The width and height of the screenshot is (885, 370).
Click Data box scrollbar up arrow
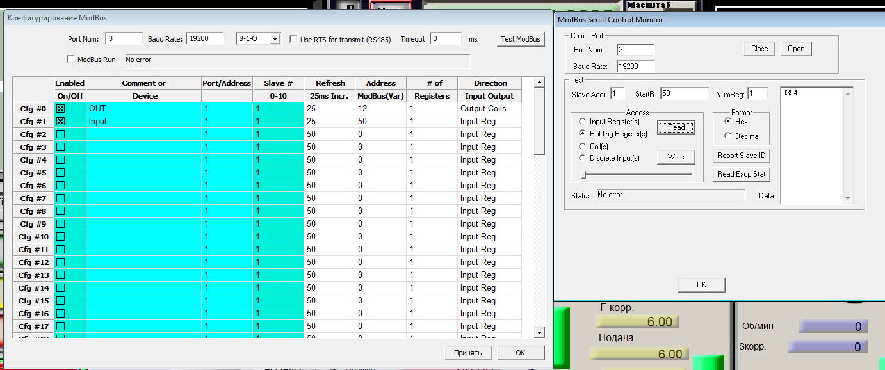tap(848, 93)
